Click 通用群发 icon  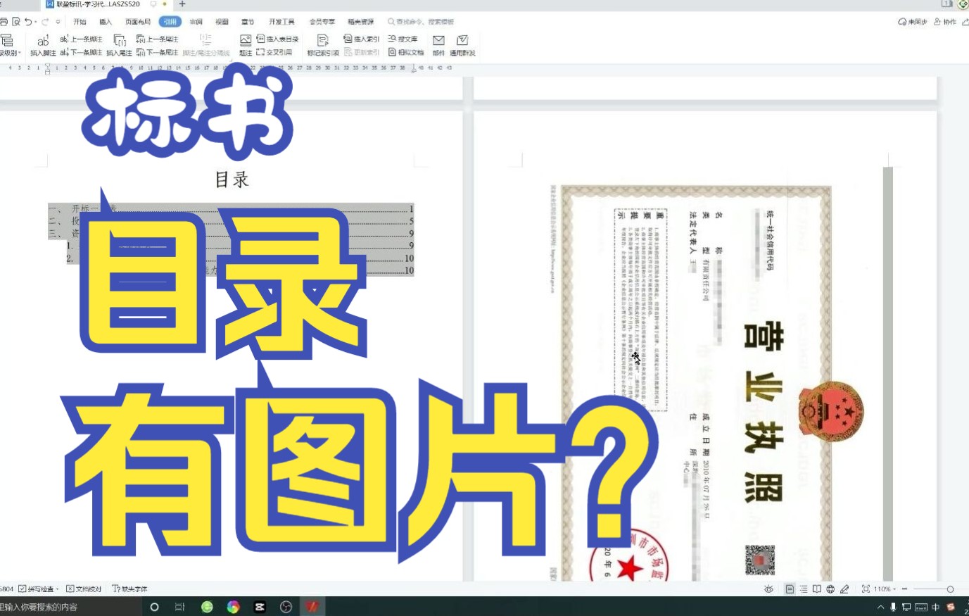pyautogui.click(x=462, y=46)
